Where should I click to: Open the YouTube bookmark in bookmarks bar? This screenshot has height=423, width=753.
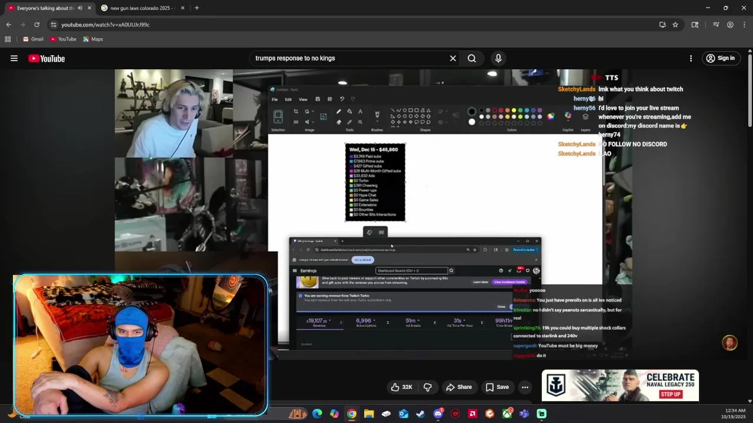tap(63, 39)
